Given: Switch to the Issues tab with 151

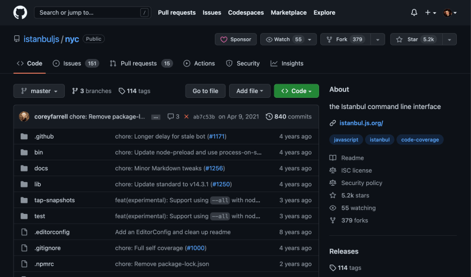Looking at the screenshot, I should tap(76, 64).
